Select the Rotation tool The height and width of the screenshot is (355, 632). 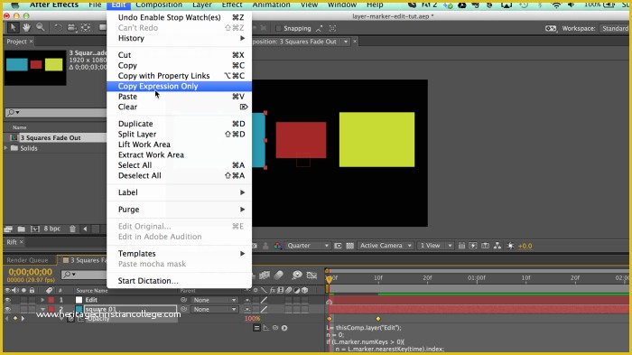pos(58,27)
